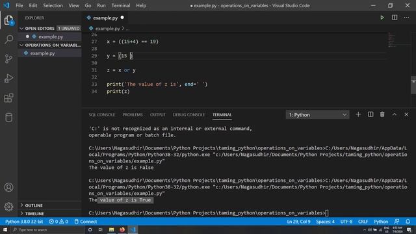Screen dimensions: 416x234
Task: Open the Windows Start menu
Action: point(5,229)
